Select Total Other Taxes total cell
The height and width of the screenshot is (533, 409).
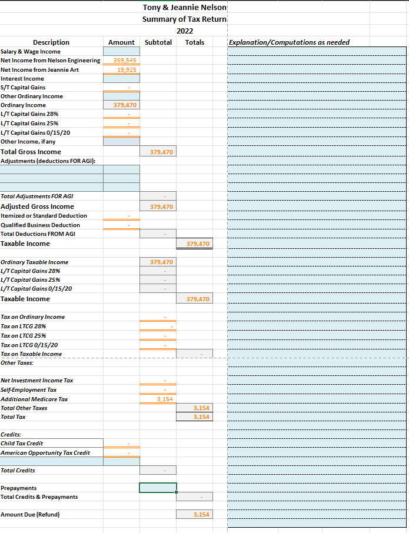[x=194, y=408]
